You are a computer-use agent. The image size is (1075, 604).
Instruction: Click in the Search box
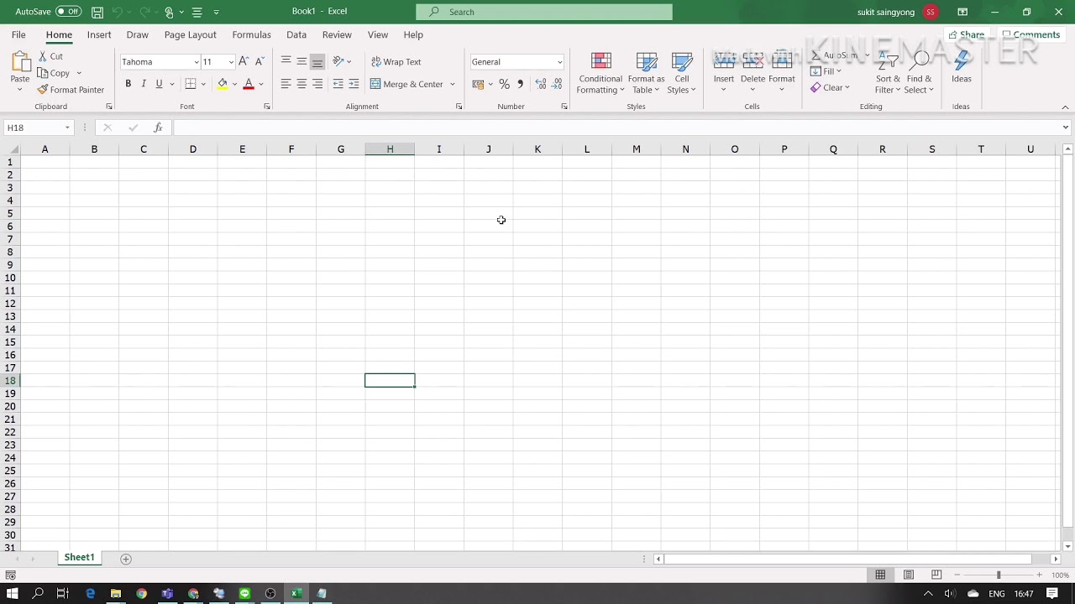pos(544,12)
